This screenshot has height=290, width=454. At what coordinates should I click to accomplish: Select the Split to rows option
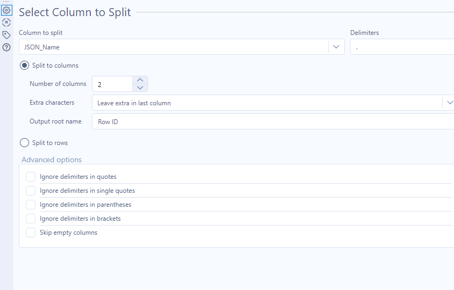(x=24, y=143)
